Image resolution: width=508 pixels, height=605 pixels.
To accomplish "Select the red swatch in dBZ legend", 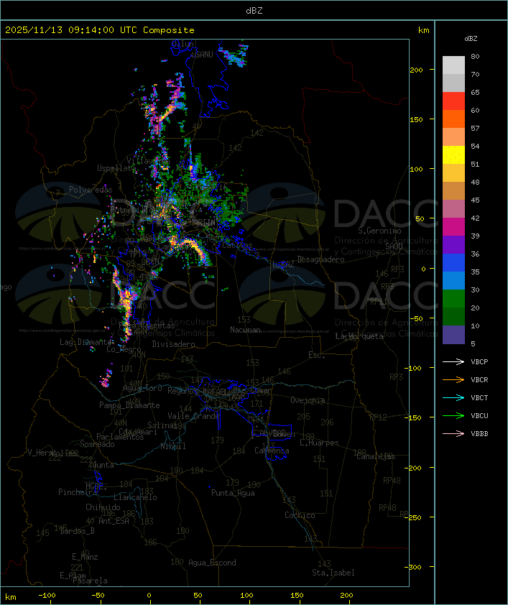I will click(x=453, y=101).
